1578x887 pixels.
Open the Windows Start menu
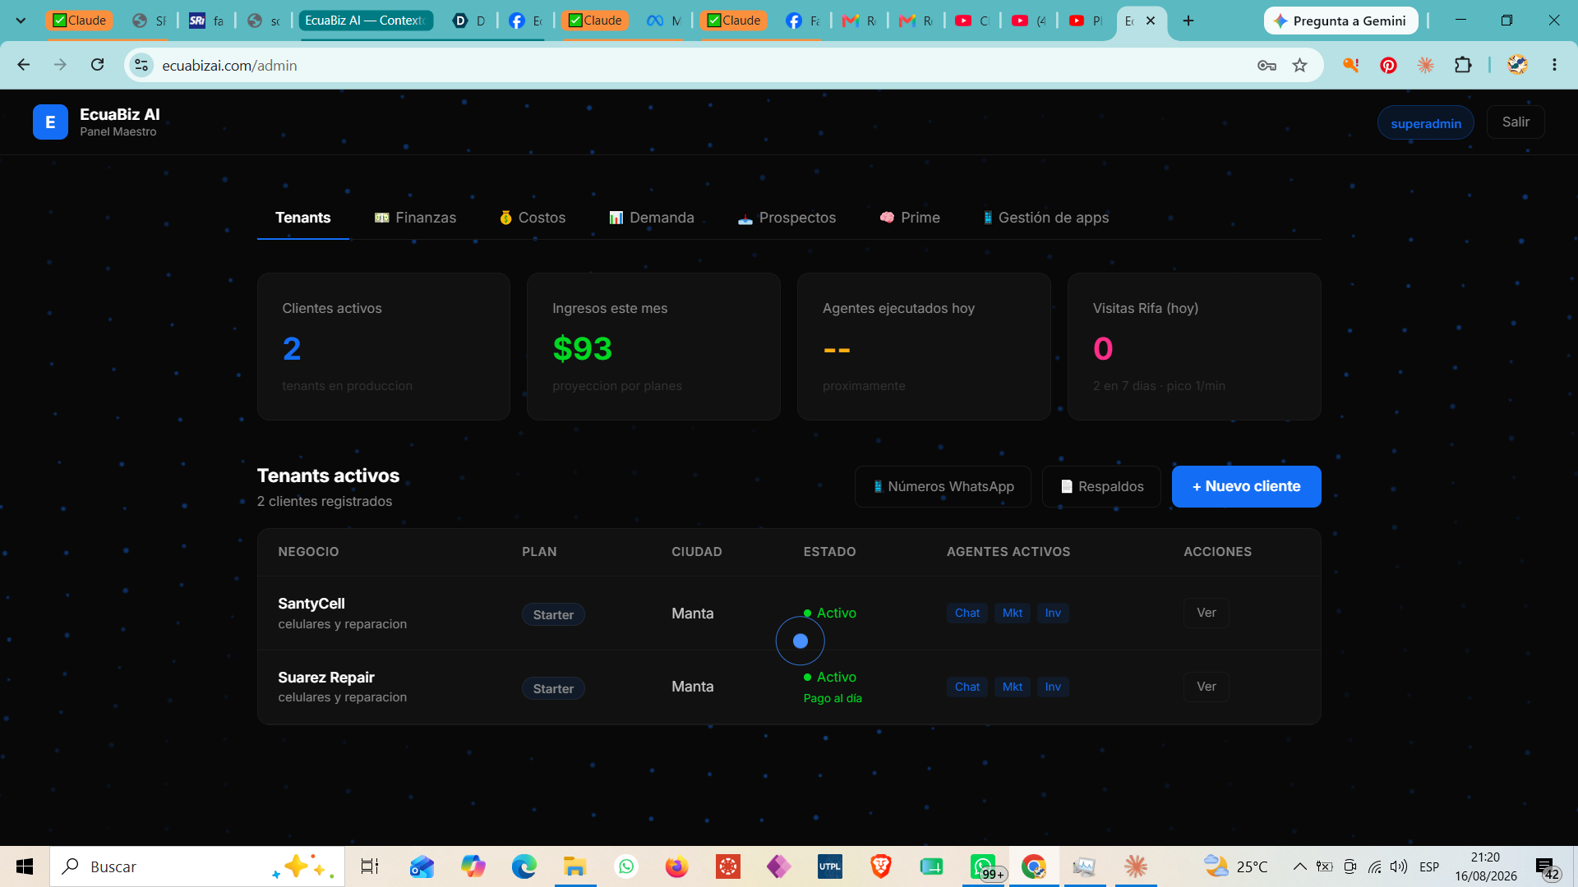(x=25, y=866)
